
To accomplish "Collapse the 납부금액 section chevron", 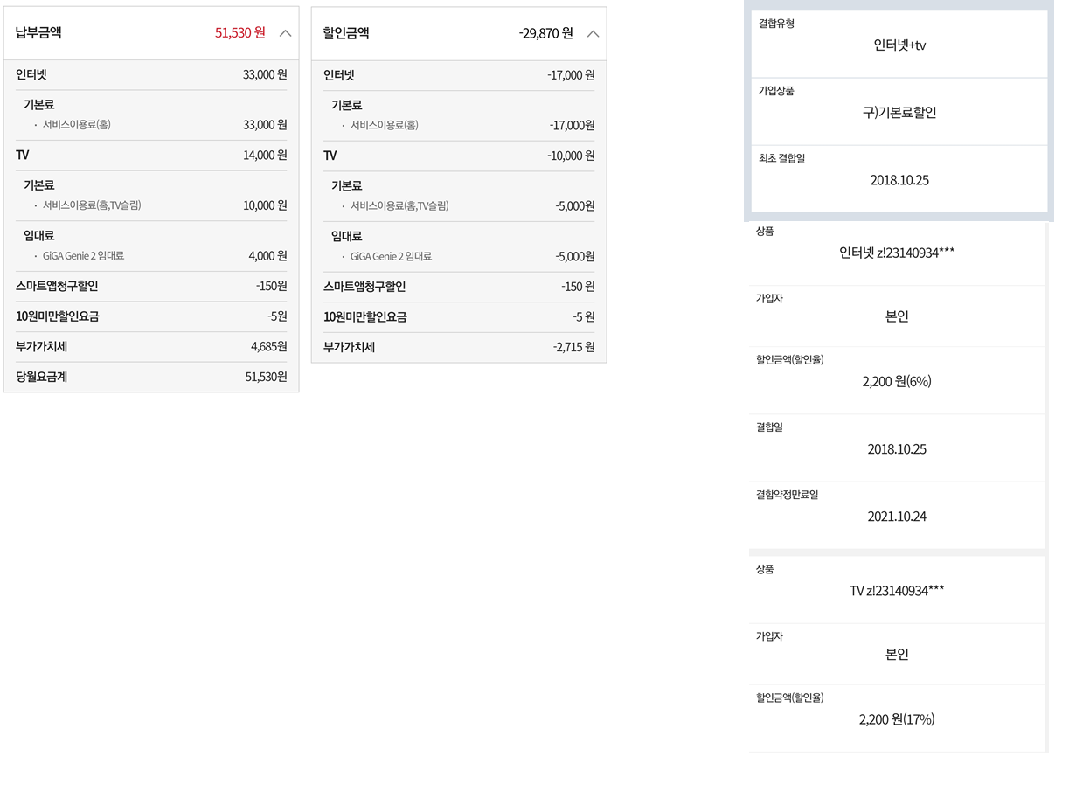I will pos(285,33).
